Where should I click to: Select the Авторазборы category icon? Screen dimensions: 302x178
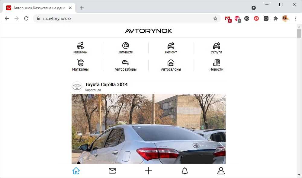[126, 63]
